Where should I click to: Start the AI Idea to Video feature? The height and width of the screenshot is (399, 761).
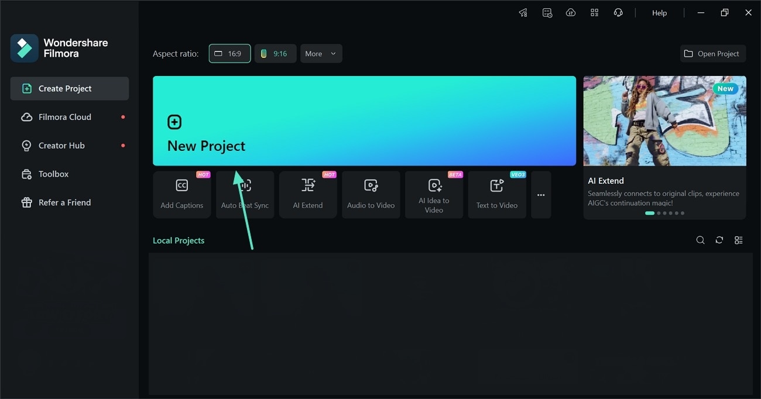point(434,194)
